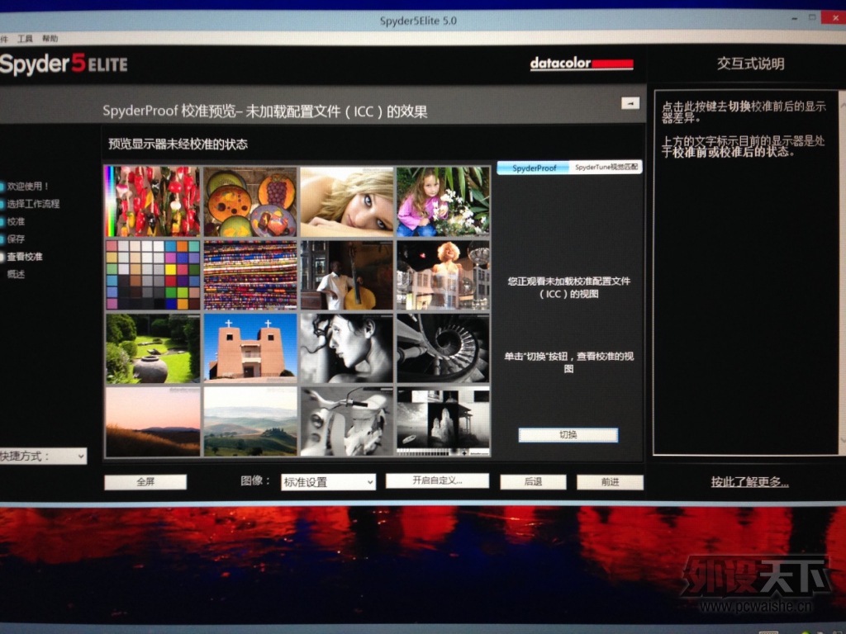This screenshot has width=846, height=634.
Task: Open the painted fruit plates thumbnail
Action: coord(250,201)
